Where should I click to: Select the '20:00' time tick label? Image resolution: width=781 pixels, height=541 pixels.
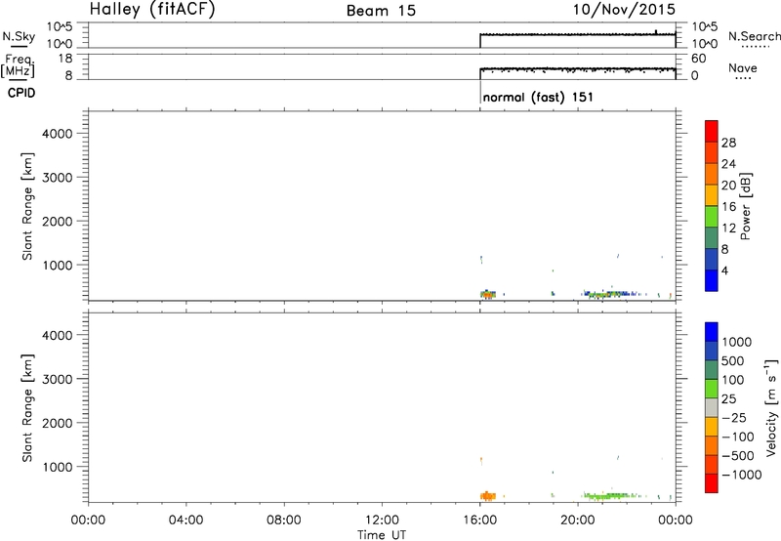tap(578, 520)
